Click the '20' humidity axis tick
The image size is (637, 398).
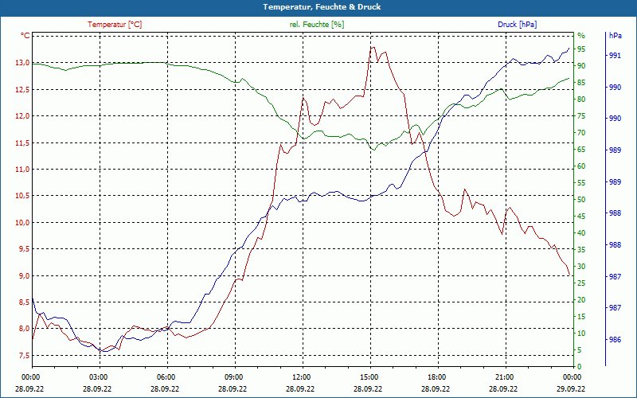(x=581, y=300)
